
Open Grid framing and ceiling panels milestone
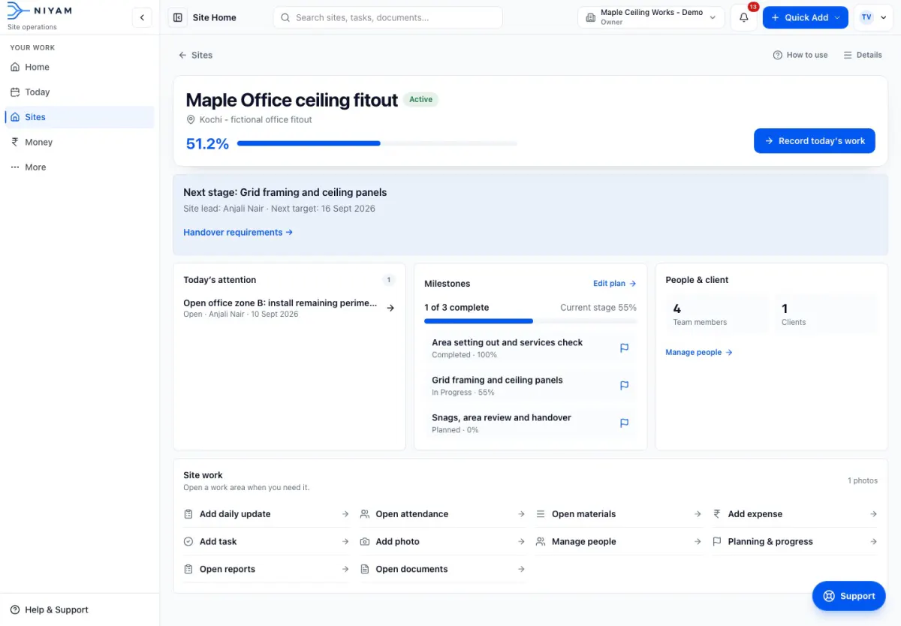point(531,386)
